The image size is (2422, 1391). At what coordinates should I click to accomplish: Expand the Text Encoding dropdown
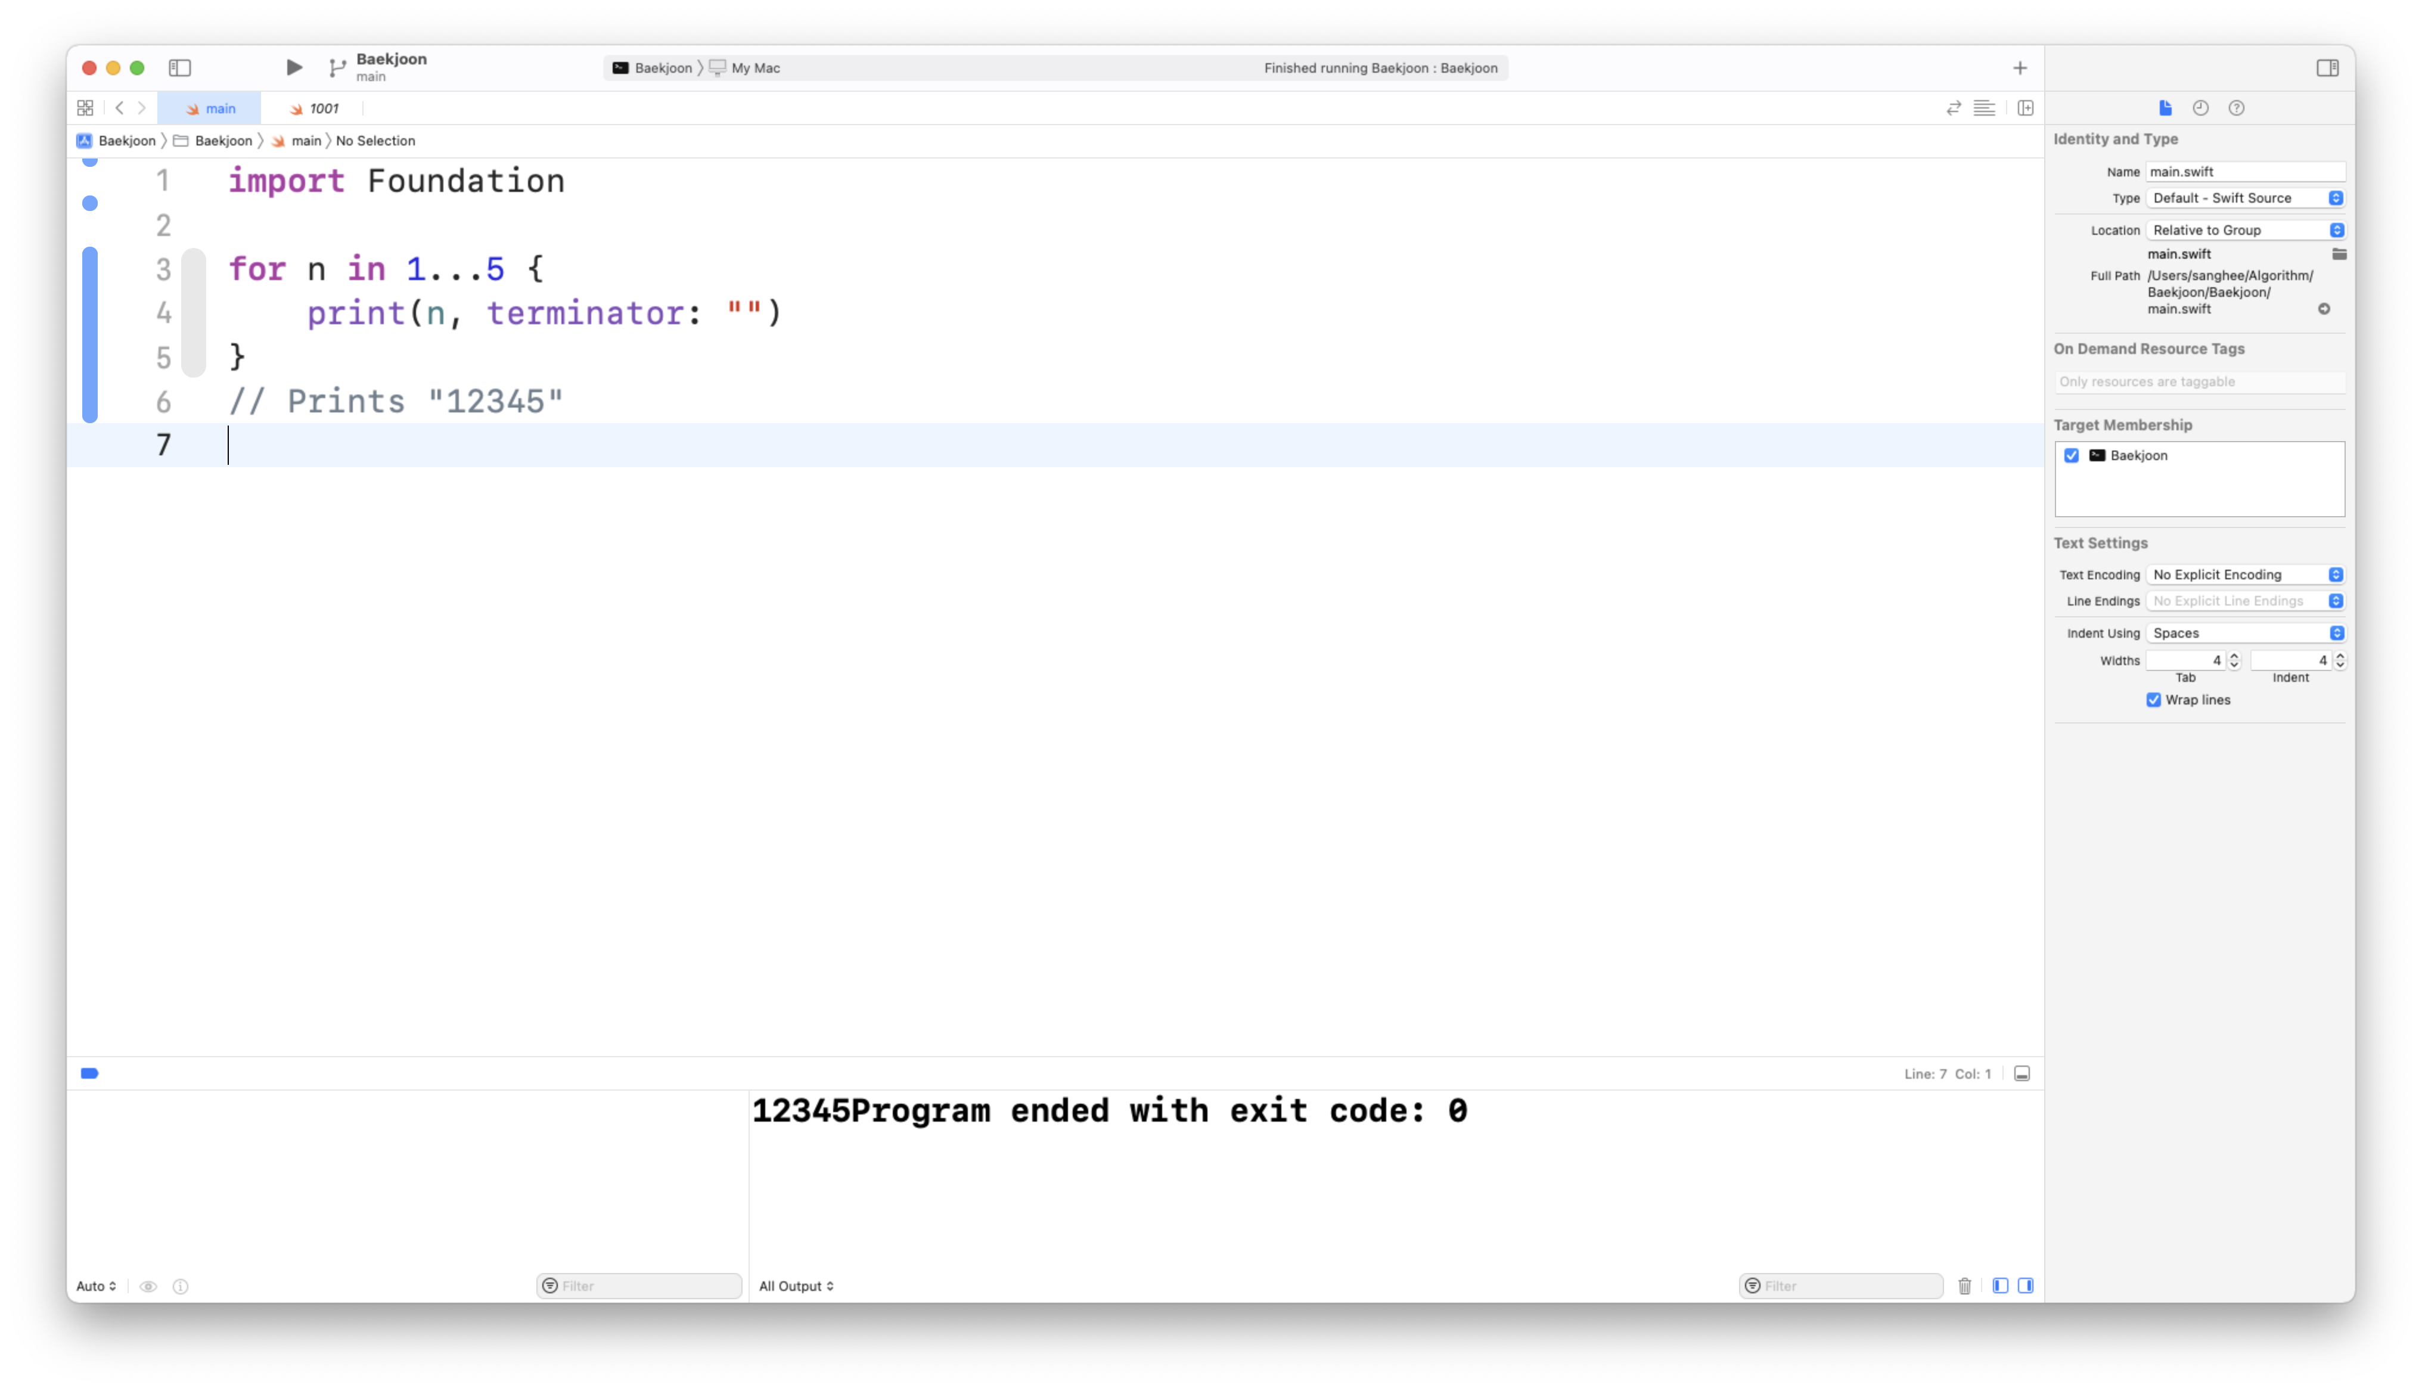tap(2244, 575)
